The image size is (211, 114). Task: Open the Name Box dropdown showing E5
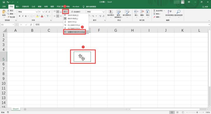13,25
